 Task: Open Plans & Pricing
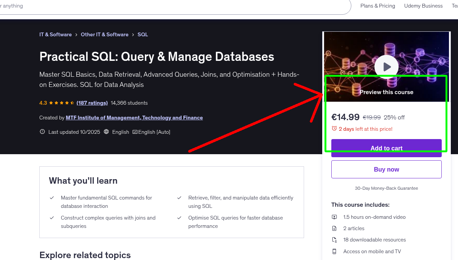pos(377,6)
